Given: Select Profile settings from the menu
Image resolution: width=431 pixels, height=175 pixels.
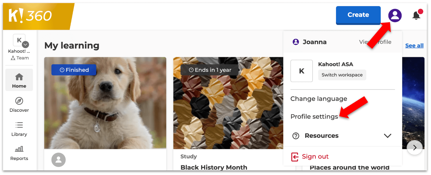Looking at the screenshot, I should point(314,116).
